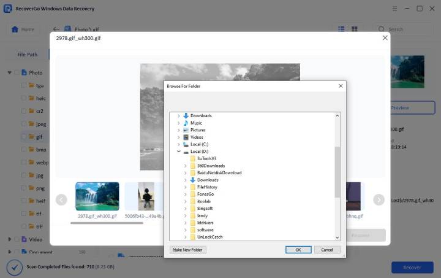Open the hamburger menu icon in title bar
This screenshot has height=278, width=441.
click(394, 9)
